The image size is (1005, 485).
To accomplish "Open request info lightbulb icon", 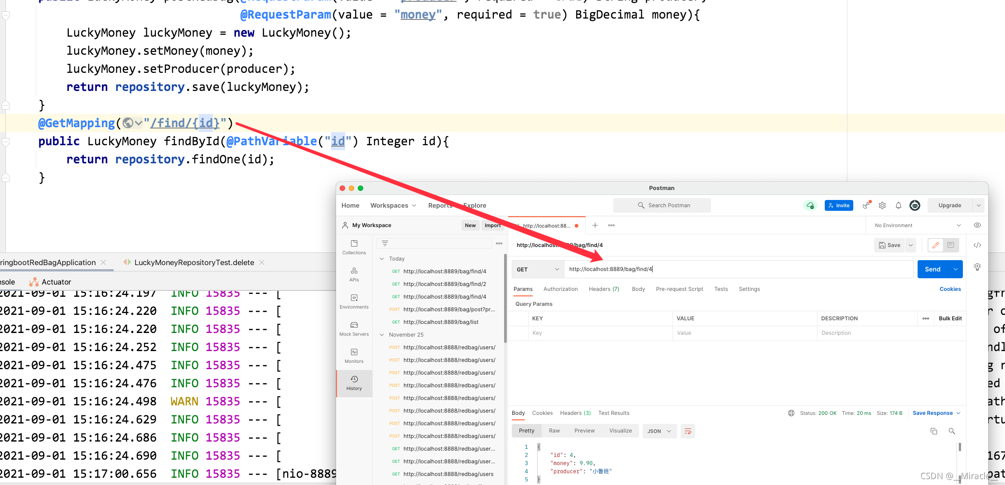I will [x=977, y=267].
